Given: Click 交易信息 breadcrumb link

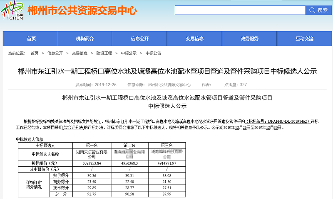Looking at the screenshot, I should pyautogui.click(x=80, y=53).
